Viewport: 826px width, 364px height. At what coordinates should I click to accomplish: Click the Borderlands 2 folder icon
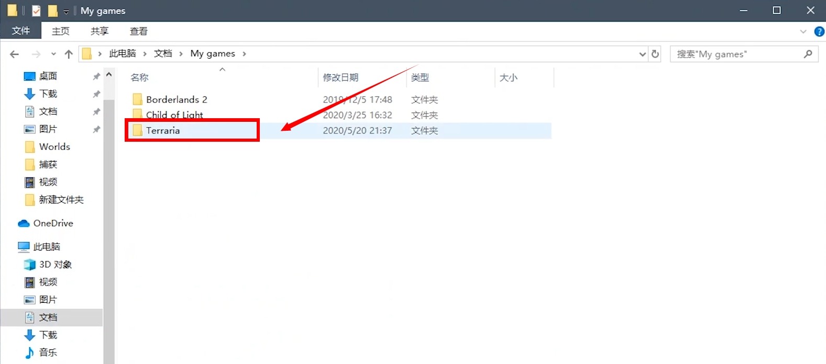pos(138,99)
